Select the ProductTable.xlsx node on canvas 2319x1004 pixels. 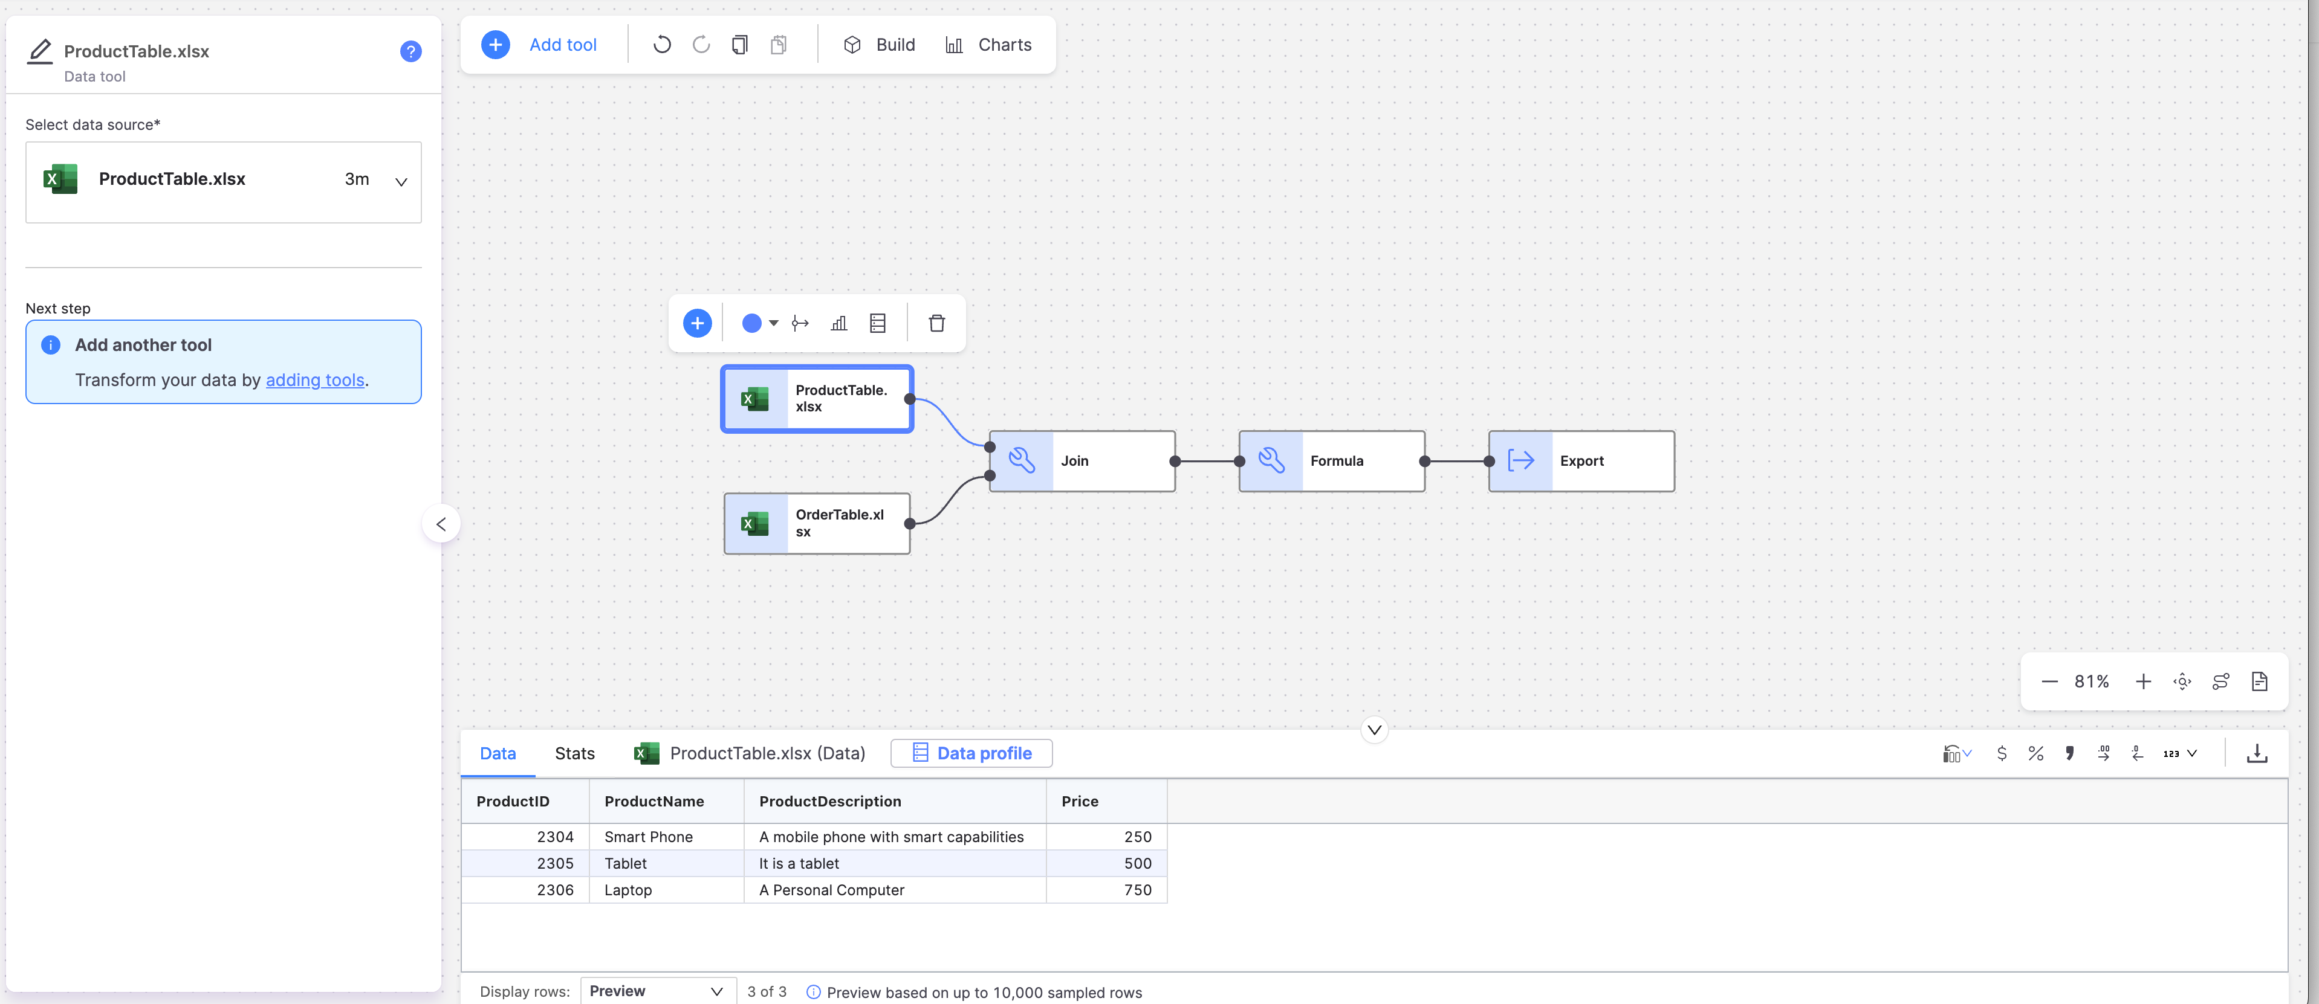pyautogui.click(x=817, y=399)
